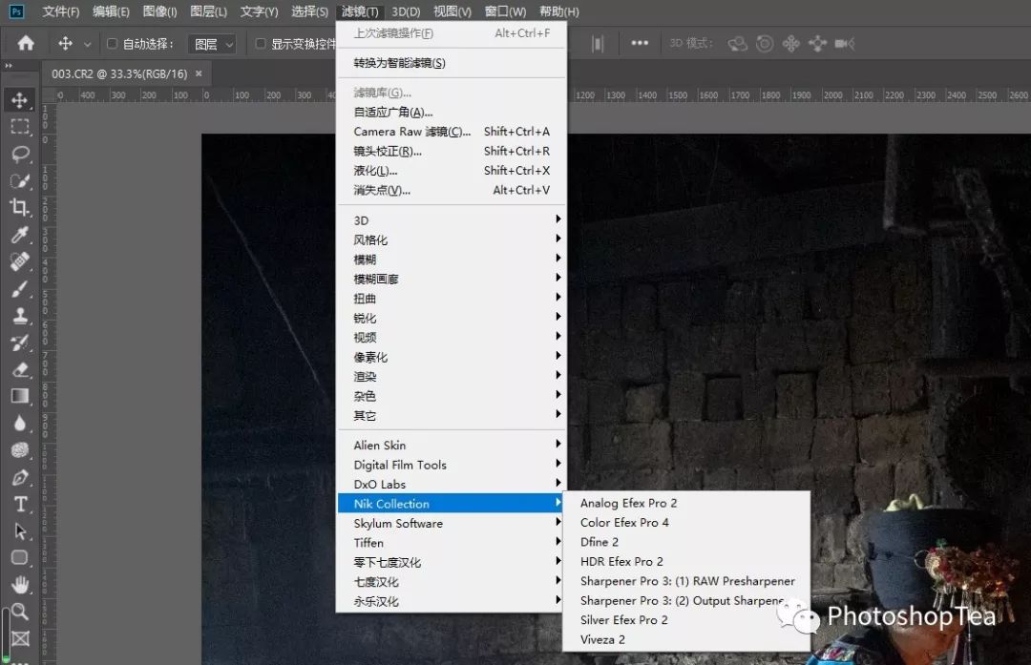Select the Path Selection tool
The width and height of the screenshot is (1031, 665).
click(x=20, y=530)
